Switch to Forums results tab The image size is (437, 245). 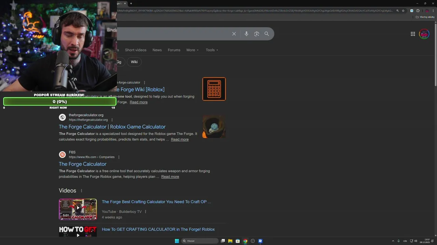pos(174,50)
